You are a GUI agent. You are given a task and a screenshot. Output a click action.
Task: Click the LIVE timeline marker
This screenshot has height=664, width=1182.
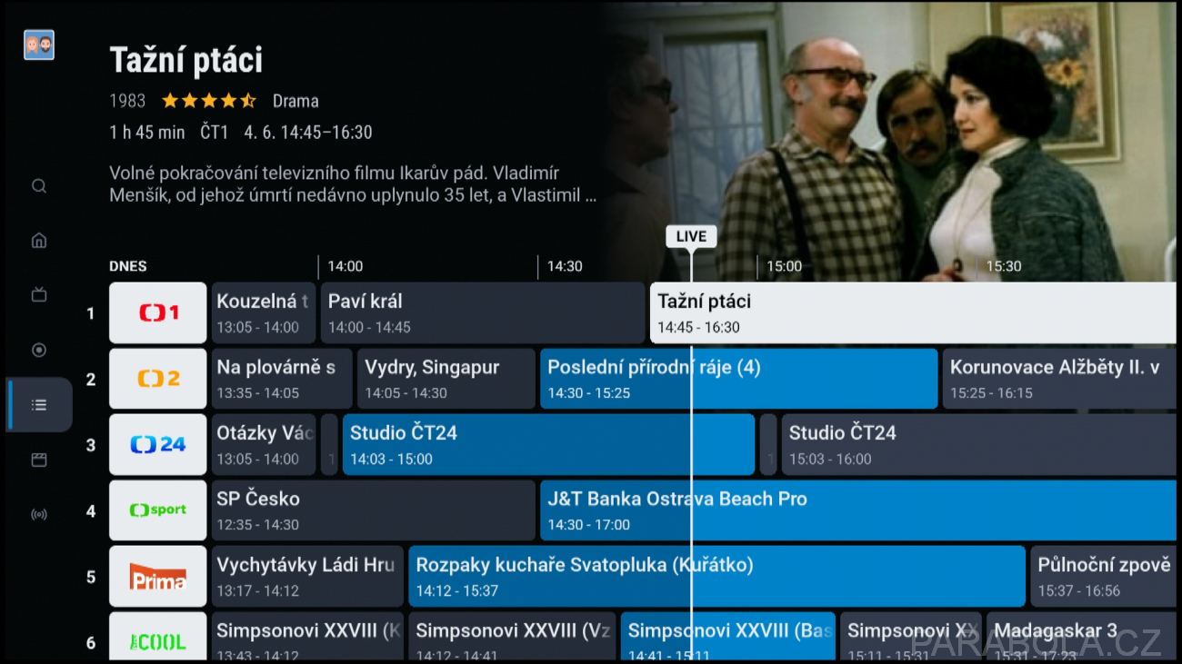[x=691, y=236]
